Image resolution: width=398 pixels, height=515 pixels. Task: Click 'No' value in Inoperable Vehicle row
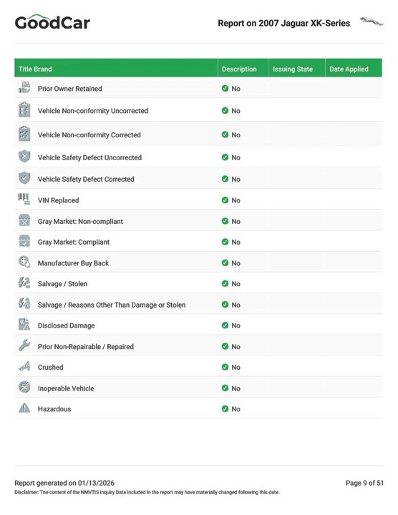236,388
